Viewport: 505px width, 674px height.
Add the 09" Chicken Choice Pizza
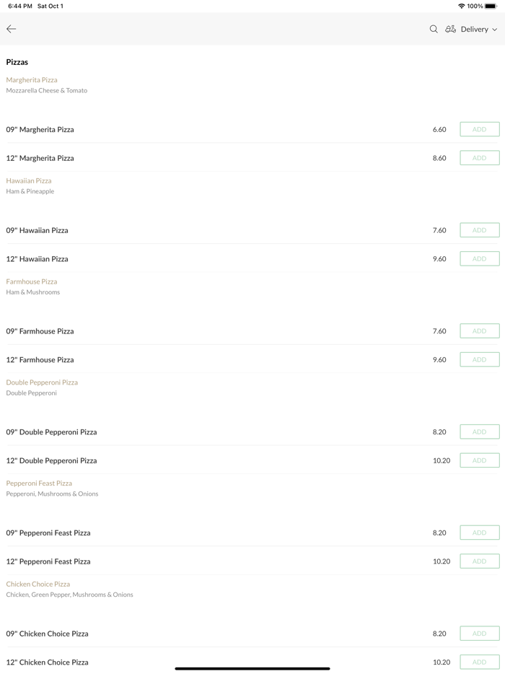coord(480,634)
